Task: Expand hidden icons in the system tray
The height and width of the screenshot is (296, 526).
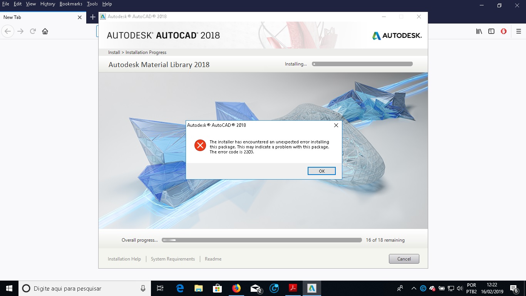Action: [414, 288]
